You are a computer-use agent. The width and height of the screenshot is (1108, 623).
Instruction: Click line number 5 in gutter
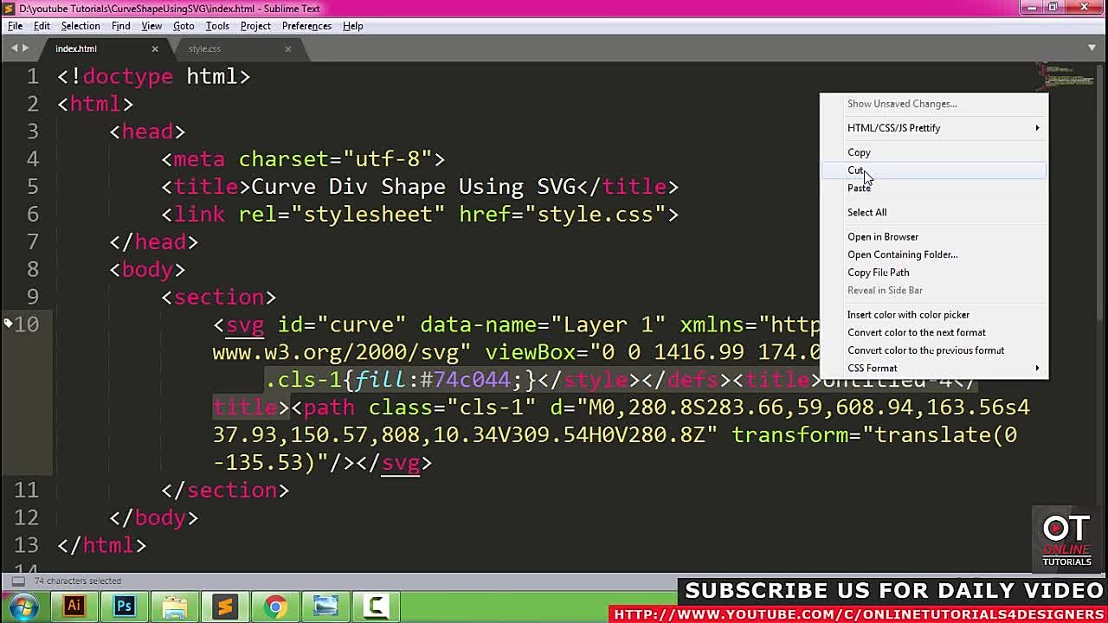coord(33,187)
